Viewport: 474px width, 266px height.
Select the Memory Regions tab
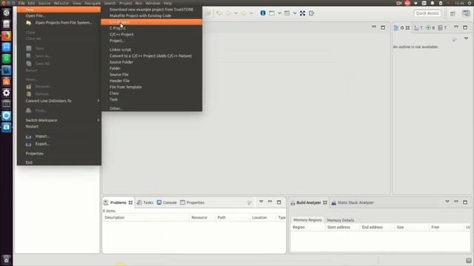[x=307, y=220]
